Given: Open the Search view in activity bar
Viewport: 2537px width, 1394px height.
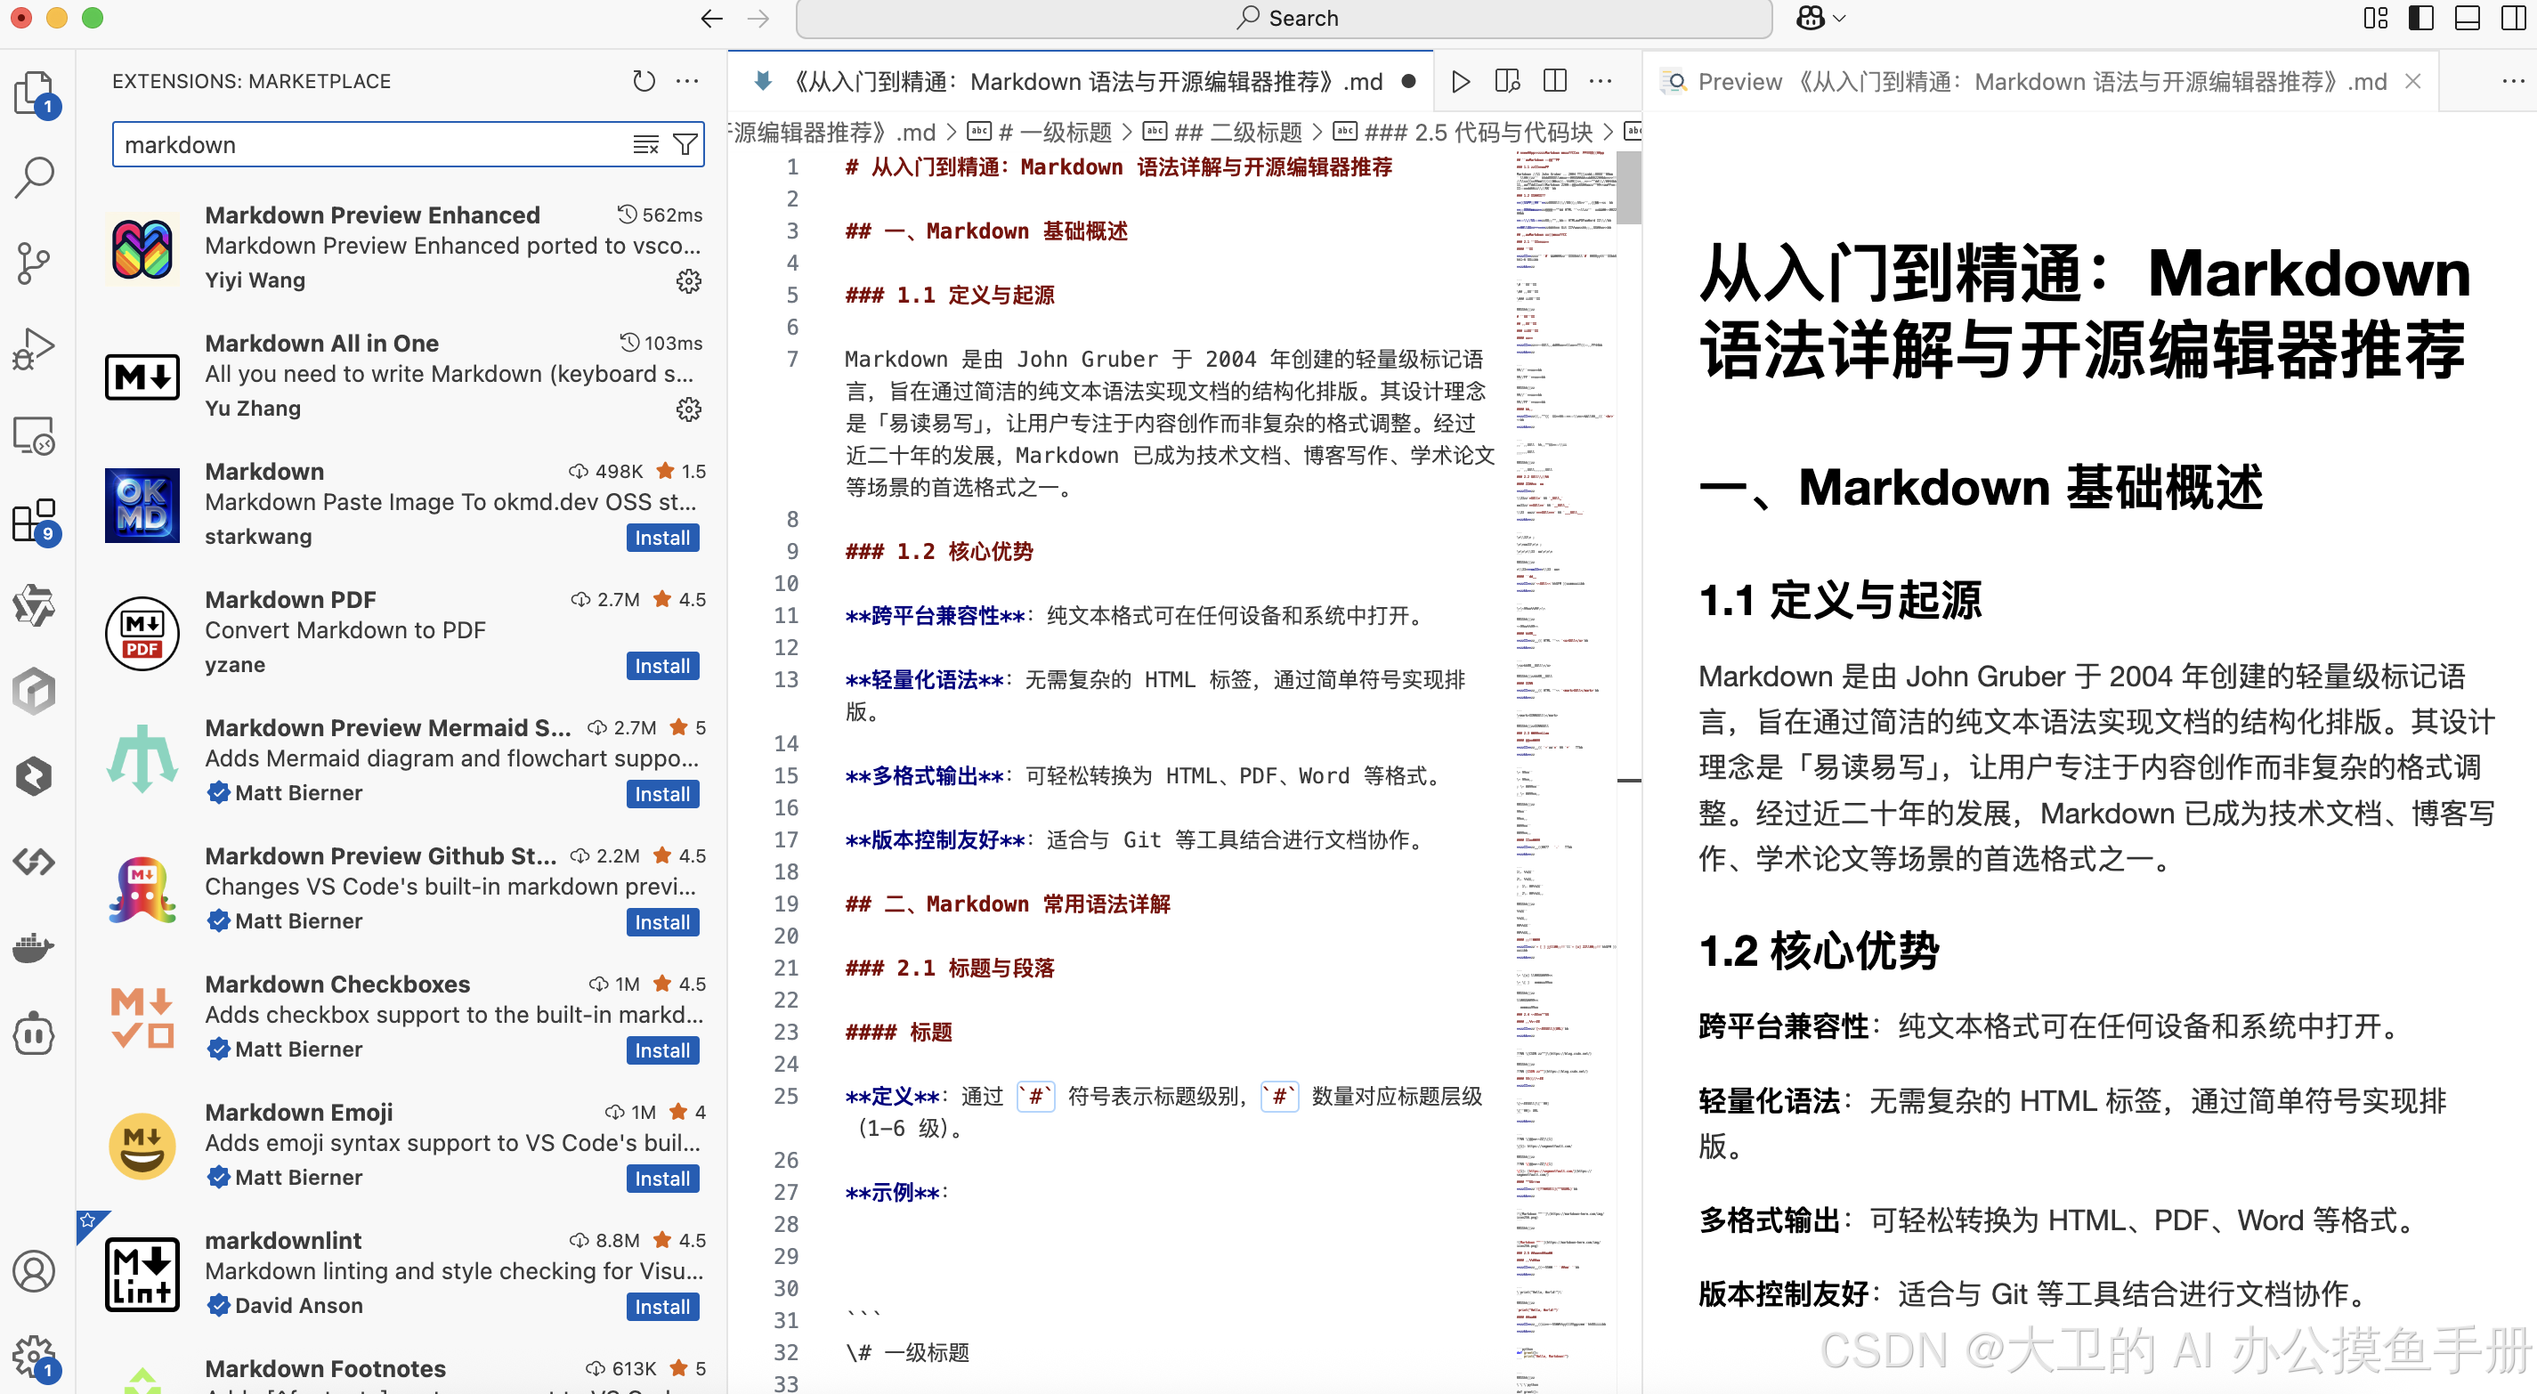Looking at the screenshot, I should 35,177.
